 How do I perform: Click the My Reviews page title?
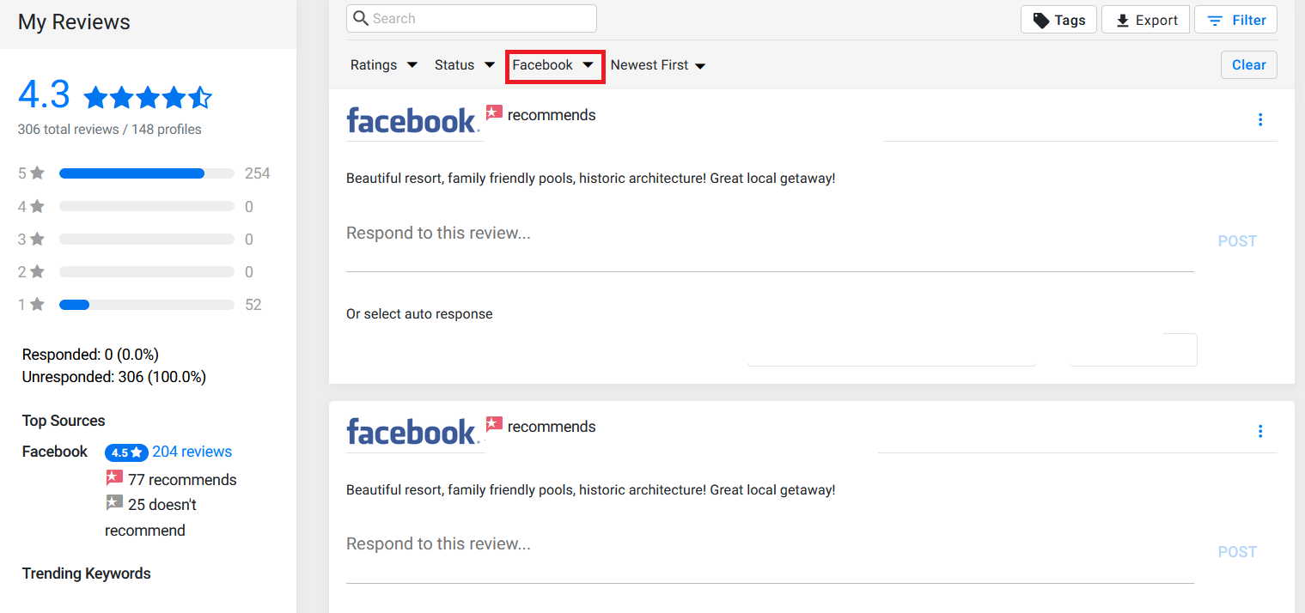point(74,22)
